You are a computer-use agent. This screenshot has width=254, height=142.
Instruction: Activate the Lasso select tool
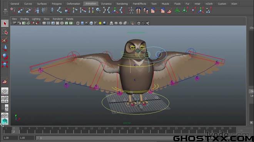5,32
